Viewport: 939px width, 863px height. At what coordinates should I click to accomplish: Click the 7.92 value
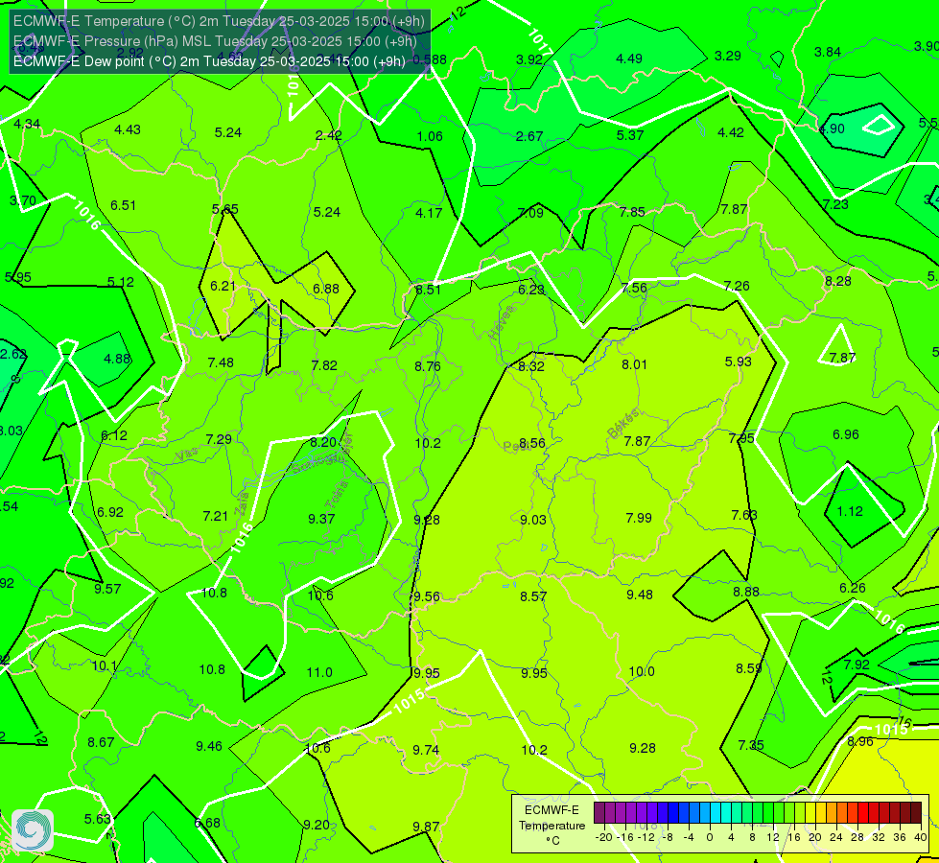tap(857, 665)
